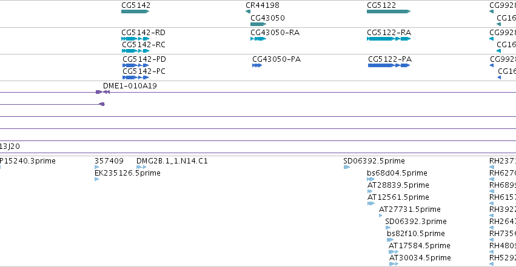This screenshot has height=267, width=516.
Task: Click the bs68d04.5prime label
Action: [397, 173]
